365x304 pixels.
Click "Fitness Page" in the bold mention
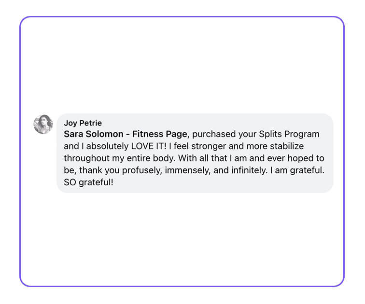pos(160,134)
